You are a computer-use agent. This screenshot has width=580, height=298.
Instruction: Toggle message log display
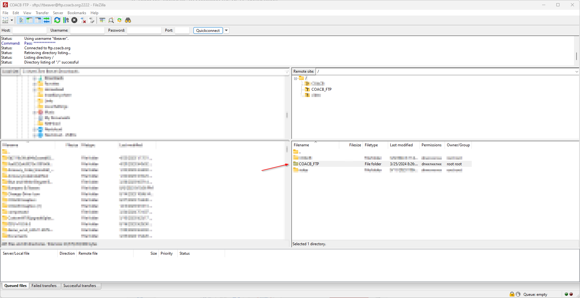pyautogui.click(x=21, y=20)
